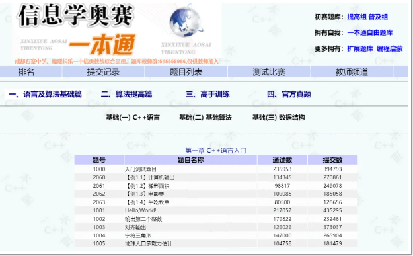413x256 pixels.
Task: Click problem number 2061
Action: (x=99, y=186)
